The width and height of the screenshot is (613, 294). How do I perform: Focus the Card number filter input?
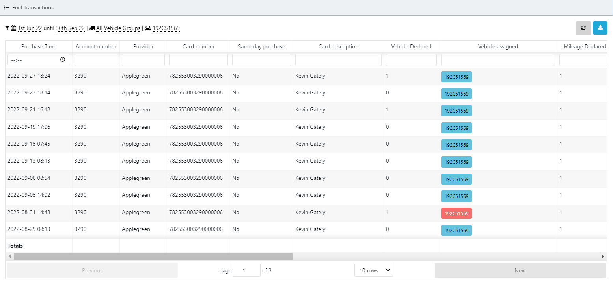199,60
